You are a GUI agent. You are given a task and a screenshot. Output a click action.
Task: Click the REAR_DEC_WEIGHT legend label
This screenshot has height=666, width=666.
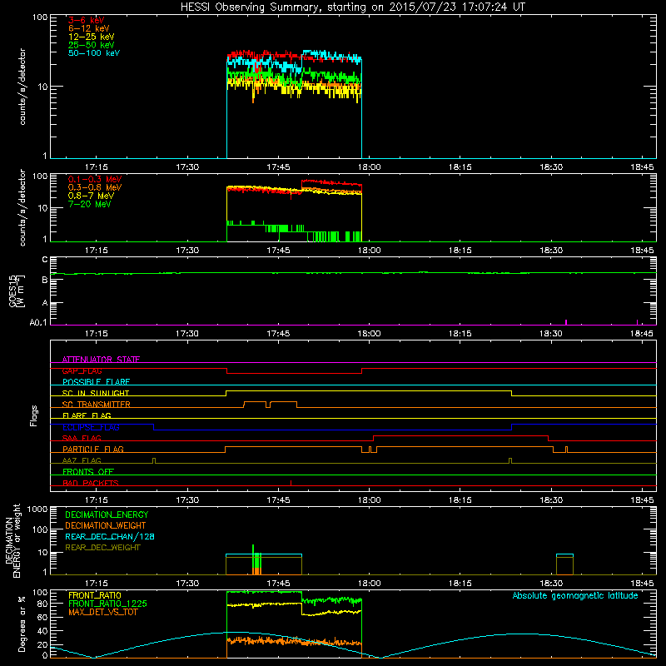pyautogui.click(x=102, y=548)
